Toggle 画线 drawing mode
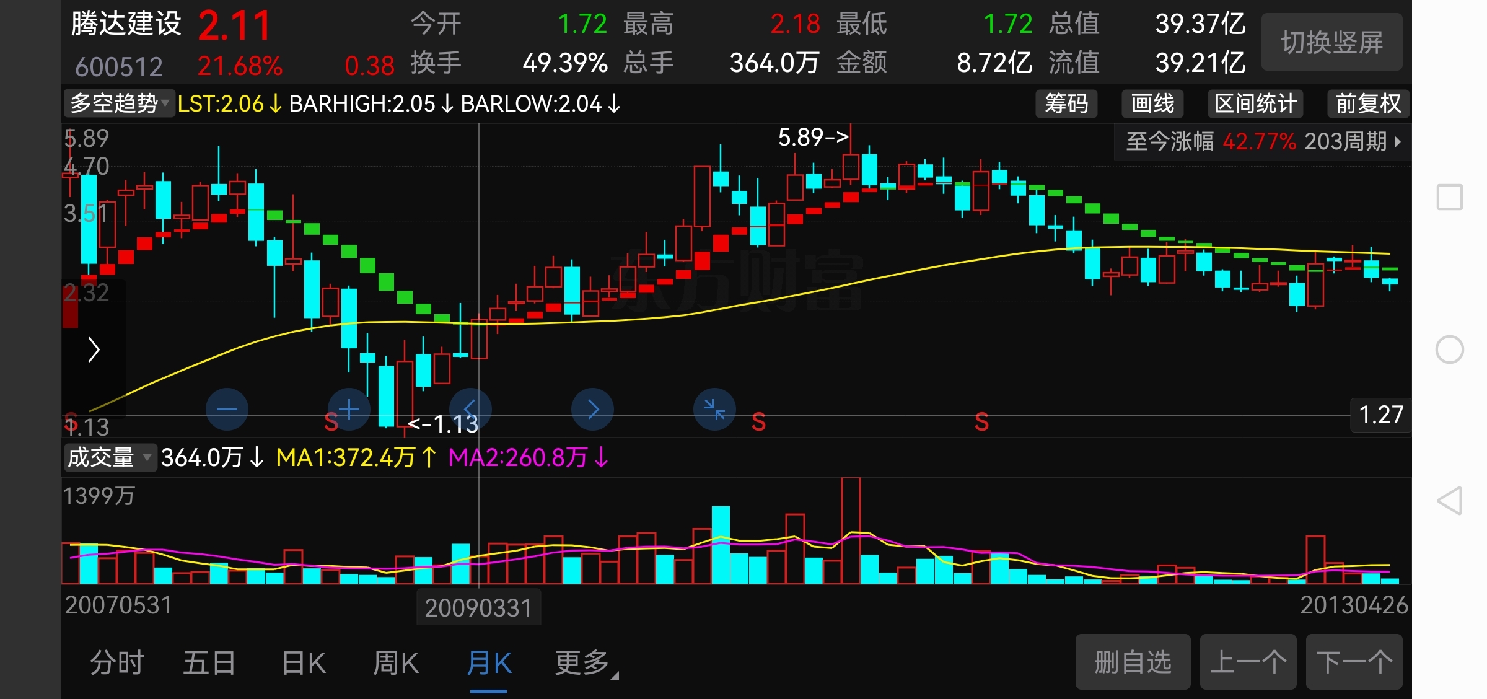This screenshot has width=1487, height=699. [x=1152, y=103]
